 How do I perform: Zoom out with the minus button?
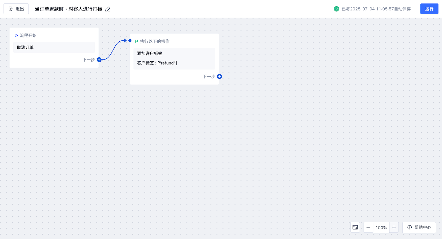pyautogui.click(x=368, y=227)
